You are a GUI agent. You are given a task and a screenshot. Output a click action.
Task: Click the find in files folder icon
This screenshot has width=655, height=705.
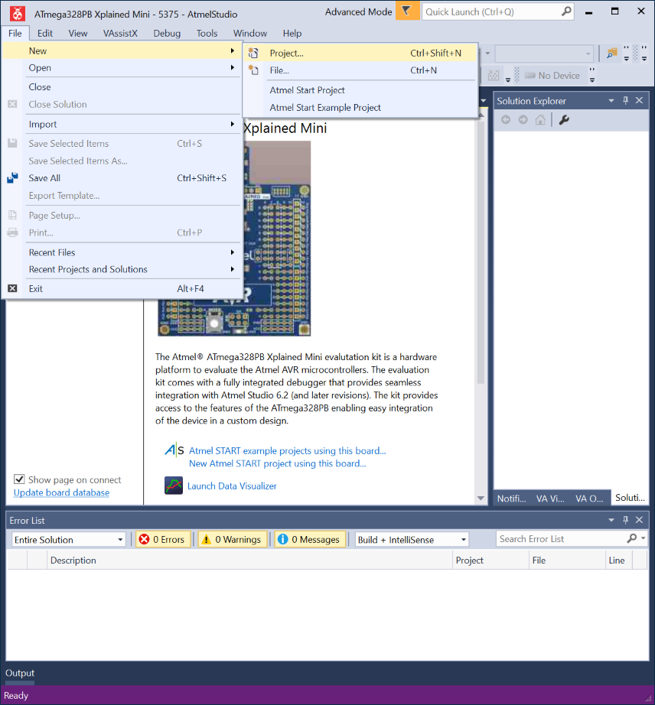611,54
